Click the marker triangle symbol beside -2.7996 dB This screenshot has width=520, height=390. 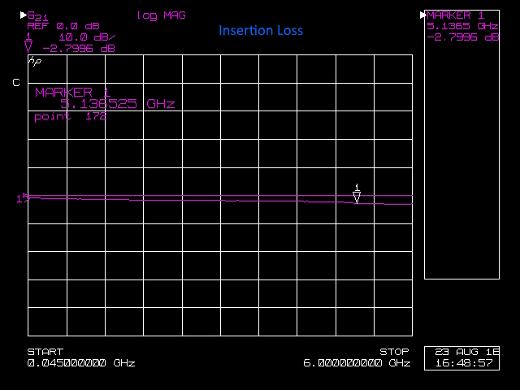coord(29,47)
